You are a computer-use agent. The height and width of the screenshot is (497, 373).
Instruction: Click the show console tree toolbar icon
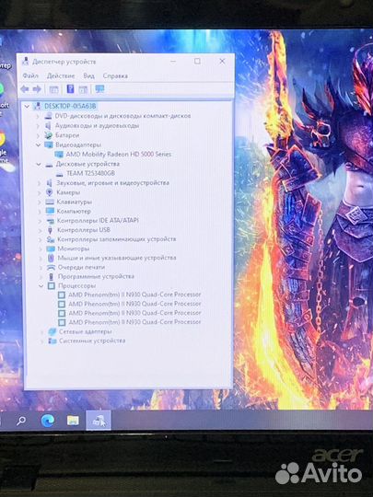coord(53,89)
